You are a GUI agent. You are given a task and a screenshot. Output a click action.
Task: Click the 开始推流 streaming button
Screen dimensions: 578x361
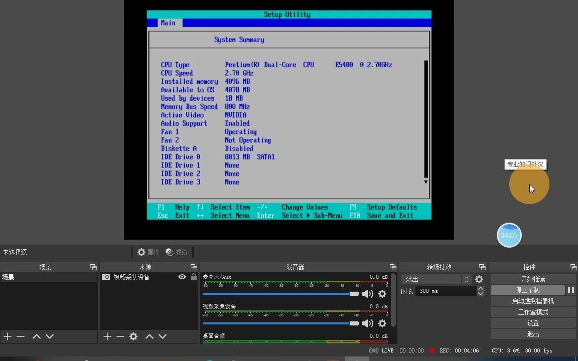pyautogui.click(x=533, y=279)
